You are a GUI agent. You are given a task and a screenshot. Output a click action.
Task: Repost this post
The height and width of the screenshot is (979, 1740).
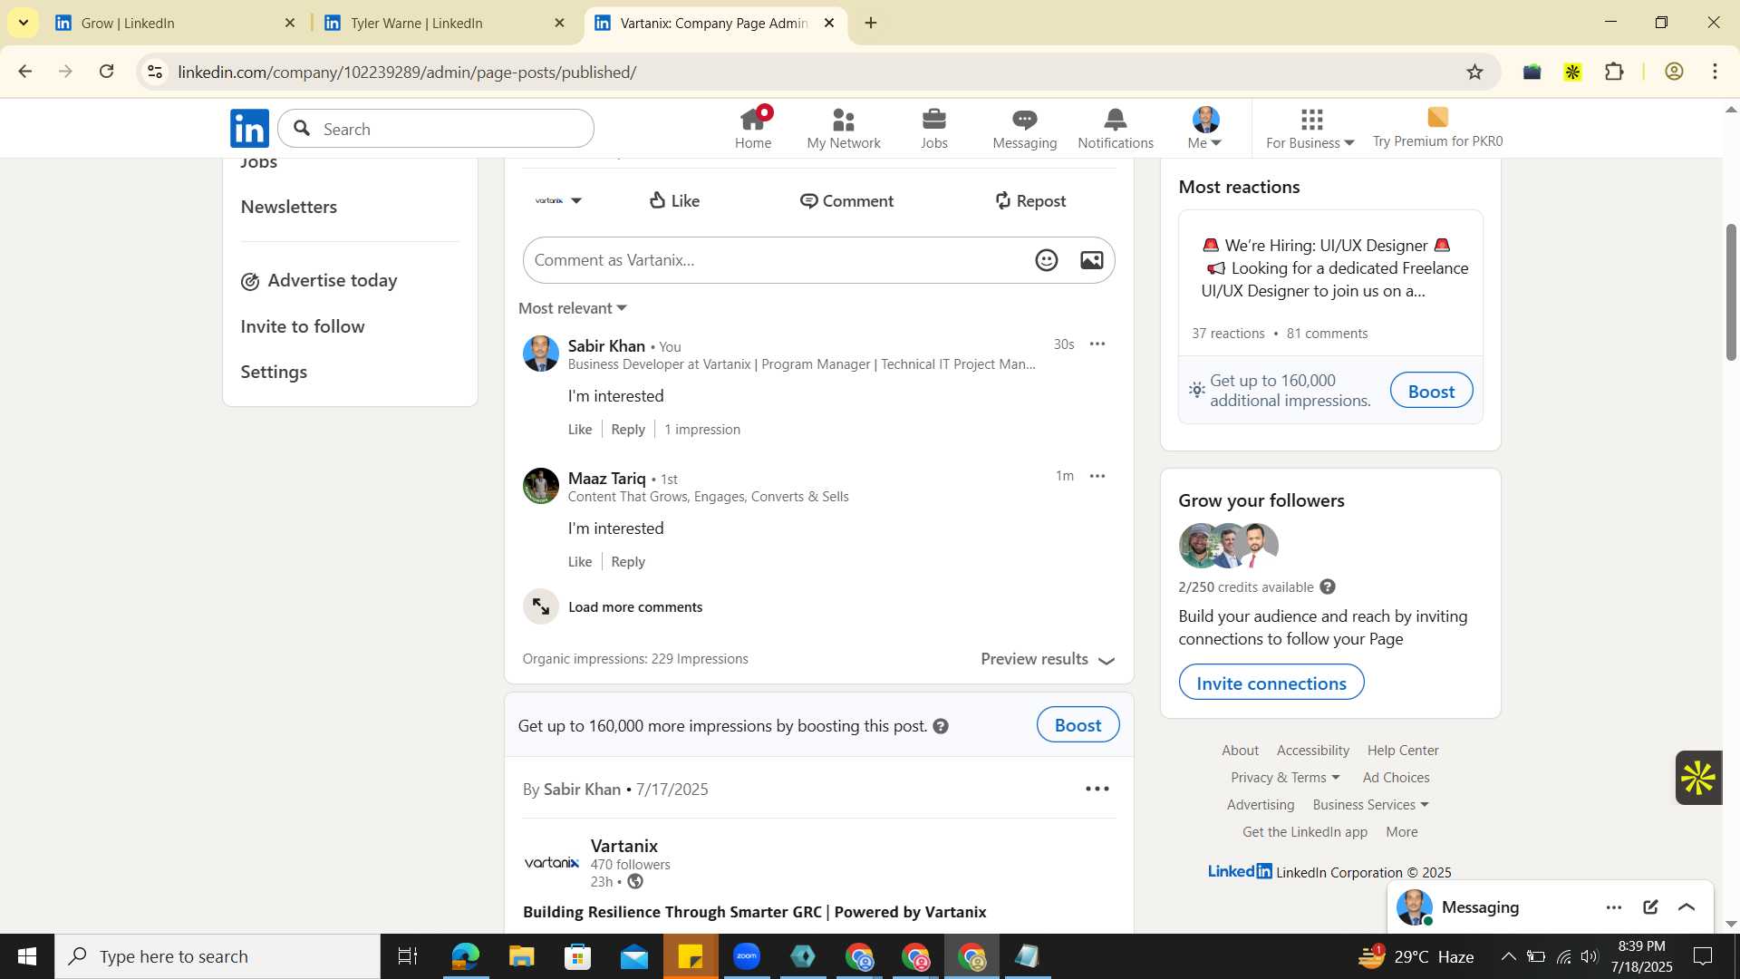1029,200
